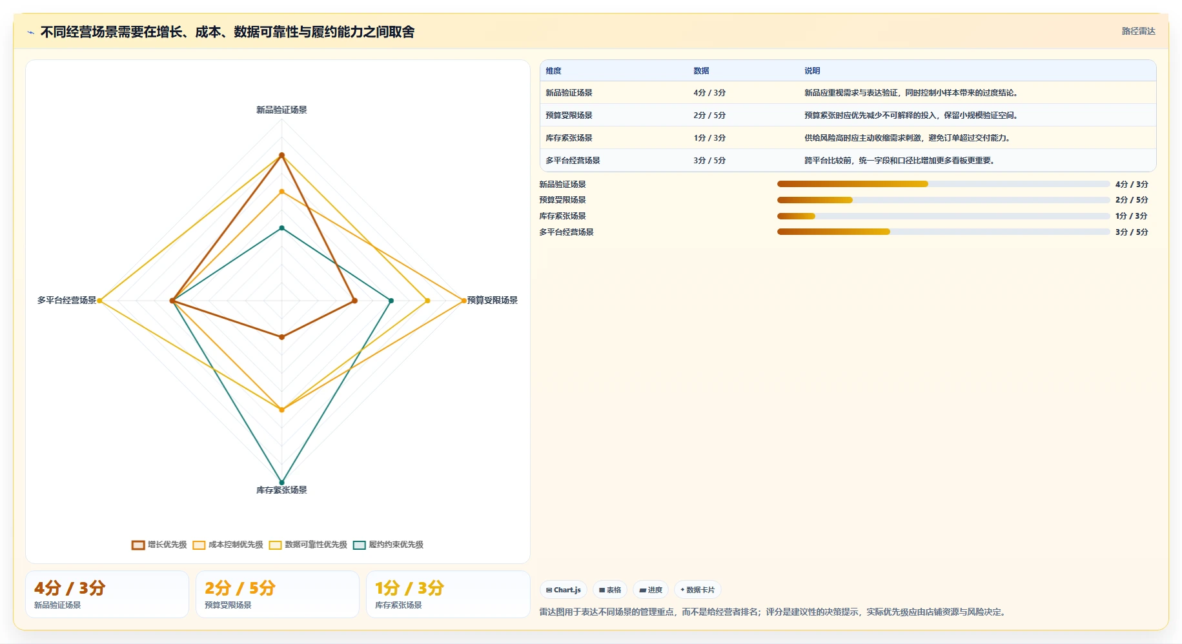The height and width of the screenshot is (644, 1182).
Task: Click the 数据卡片 tag chip
Action: tap(697, 590)
